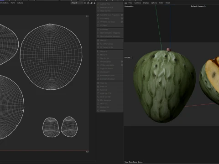Image resolution: width=219 pixels, height=164 pixels.
Task: Select the large round UV island
Action: 51,57
